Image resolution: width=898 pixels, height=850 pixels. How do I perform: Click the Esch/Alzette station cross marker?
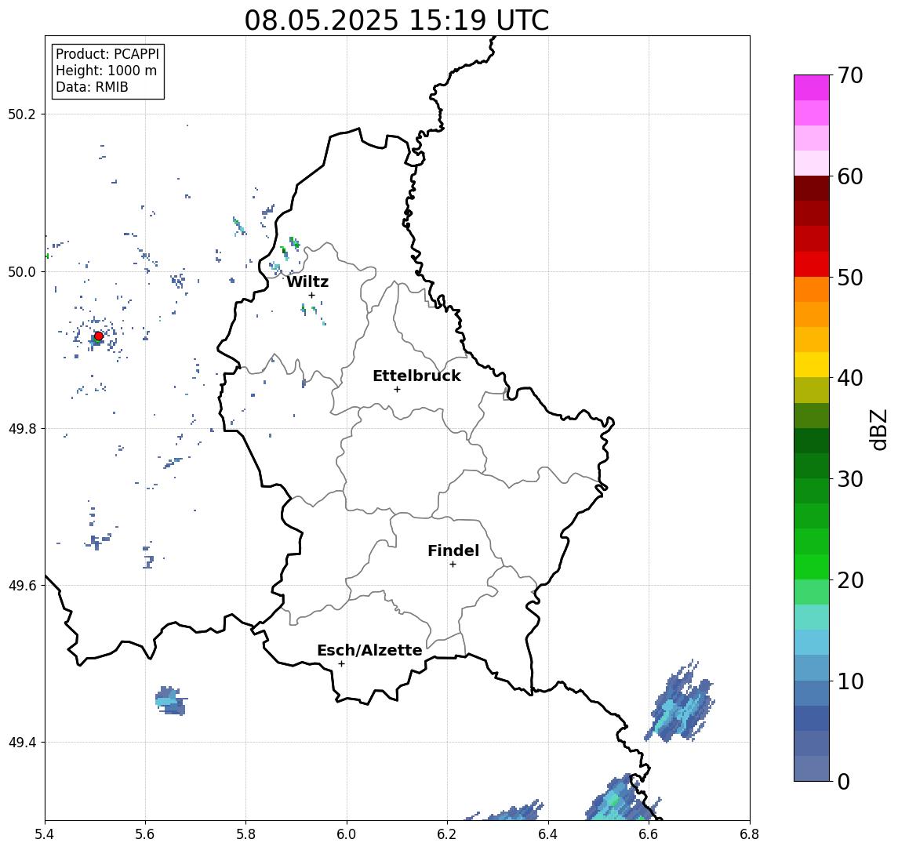coord(341,664)
